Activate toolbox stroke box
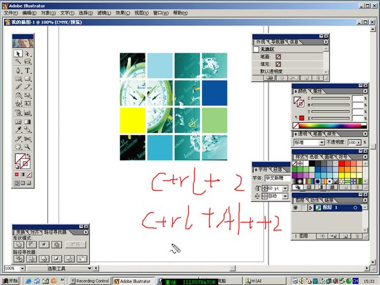This screenshot has height=285, width=380. coord(25,164)
